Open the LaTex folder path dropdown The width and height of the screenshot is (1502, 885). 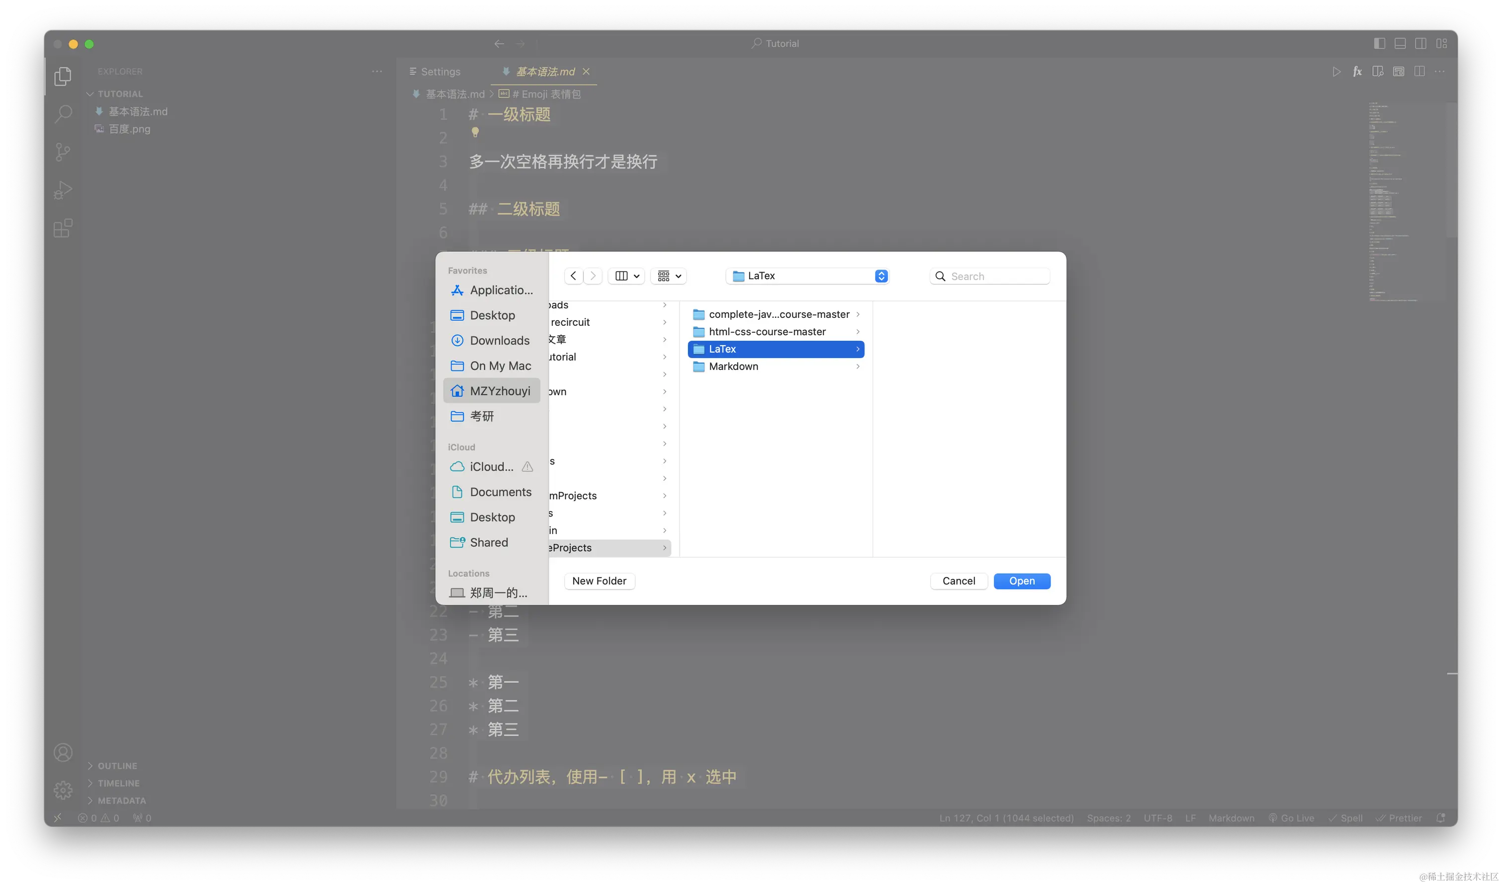click(x=807, y=276)
